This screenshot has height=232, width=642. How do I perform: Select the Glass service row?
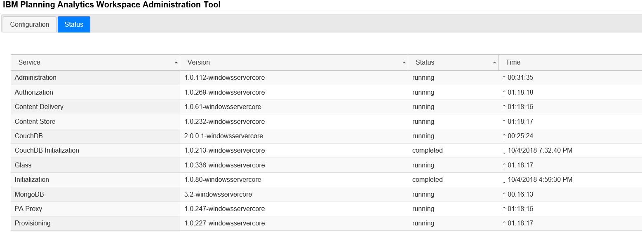(326, 165)
